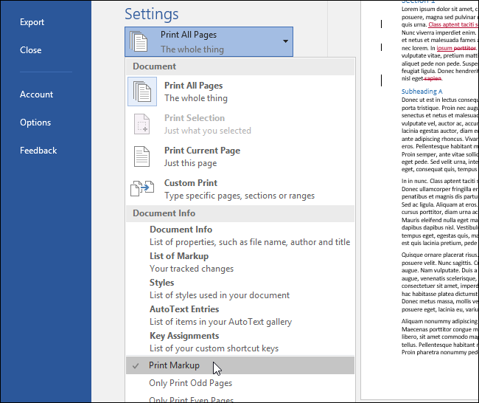479x403 pixels.
Task: Enable Only Print Odd Pages
Action: pos(190,383)
